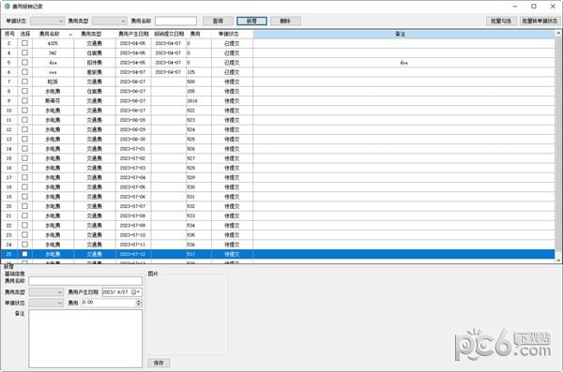Toggle the checkbox in highlighted row 25
The height and width of the screenshot is (372, 563).
click(x=24, y=254)
